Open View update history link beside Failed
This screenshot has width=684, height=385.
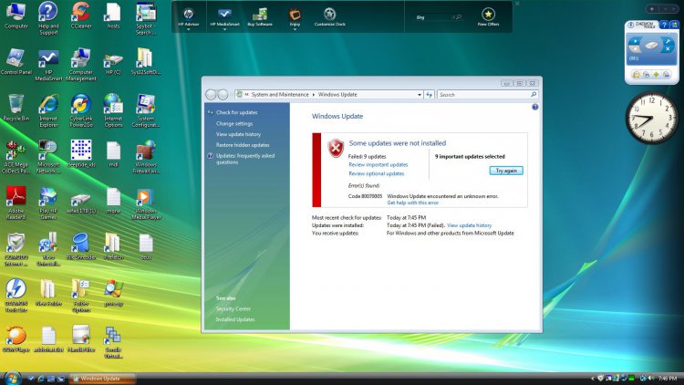469,225
